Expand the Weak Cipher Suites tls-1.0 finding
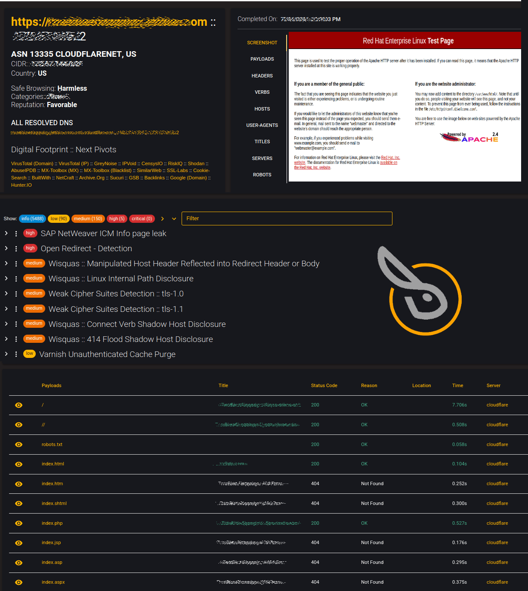Image resolution: width=528 pixels, height=591 pixels. pos(6,293)
